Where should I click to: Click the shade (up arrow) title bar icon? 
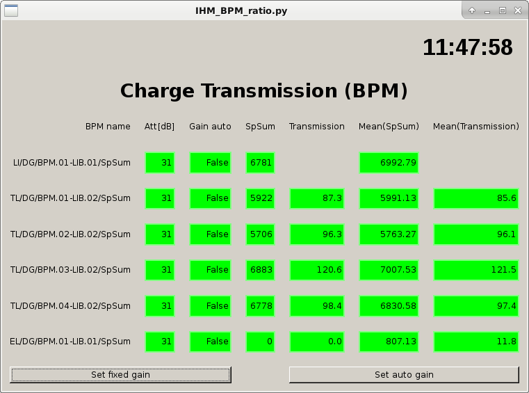pyautogui.click(x=472, y=10)
